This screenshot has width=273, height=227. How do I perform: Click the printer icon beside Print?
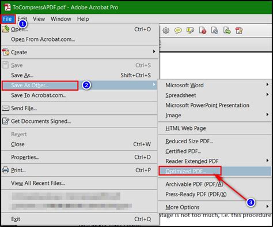coord(6,170)
